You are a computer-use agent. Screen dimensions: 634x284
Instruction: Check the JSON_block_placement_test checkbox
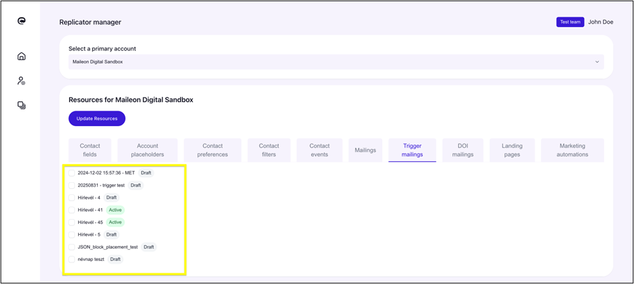coord(71,247)
